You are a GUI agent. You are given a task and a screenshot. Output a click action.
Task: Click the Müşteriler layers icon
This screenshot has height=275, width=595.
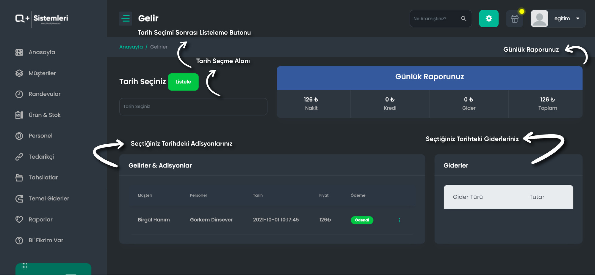(x=19, y=73)
